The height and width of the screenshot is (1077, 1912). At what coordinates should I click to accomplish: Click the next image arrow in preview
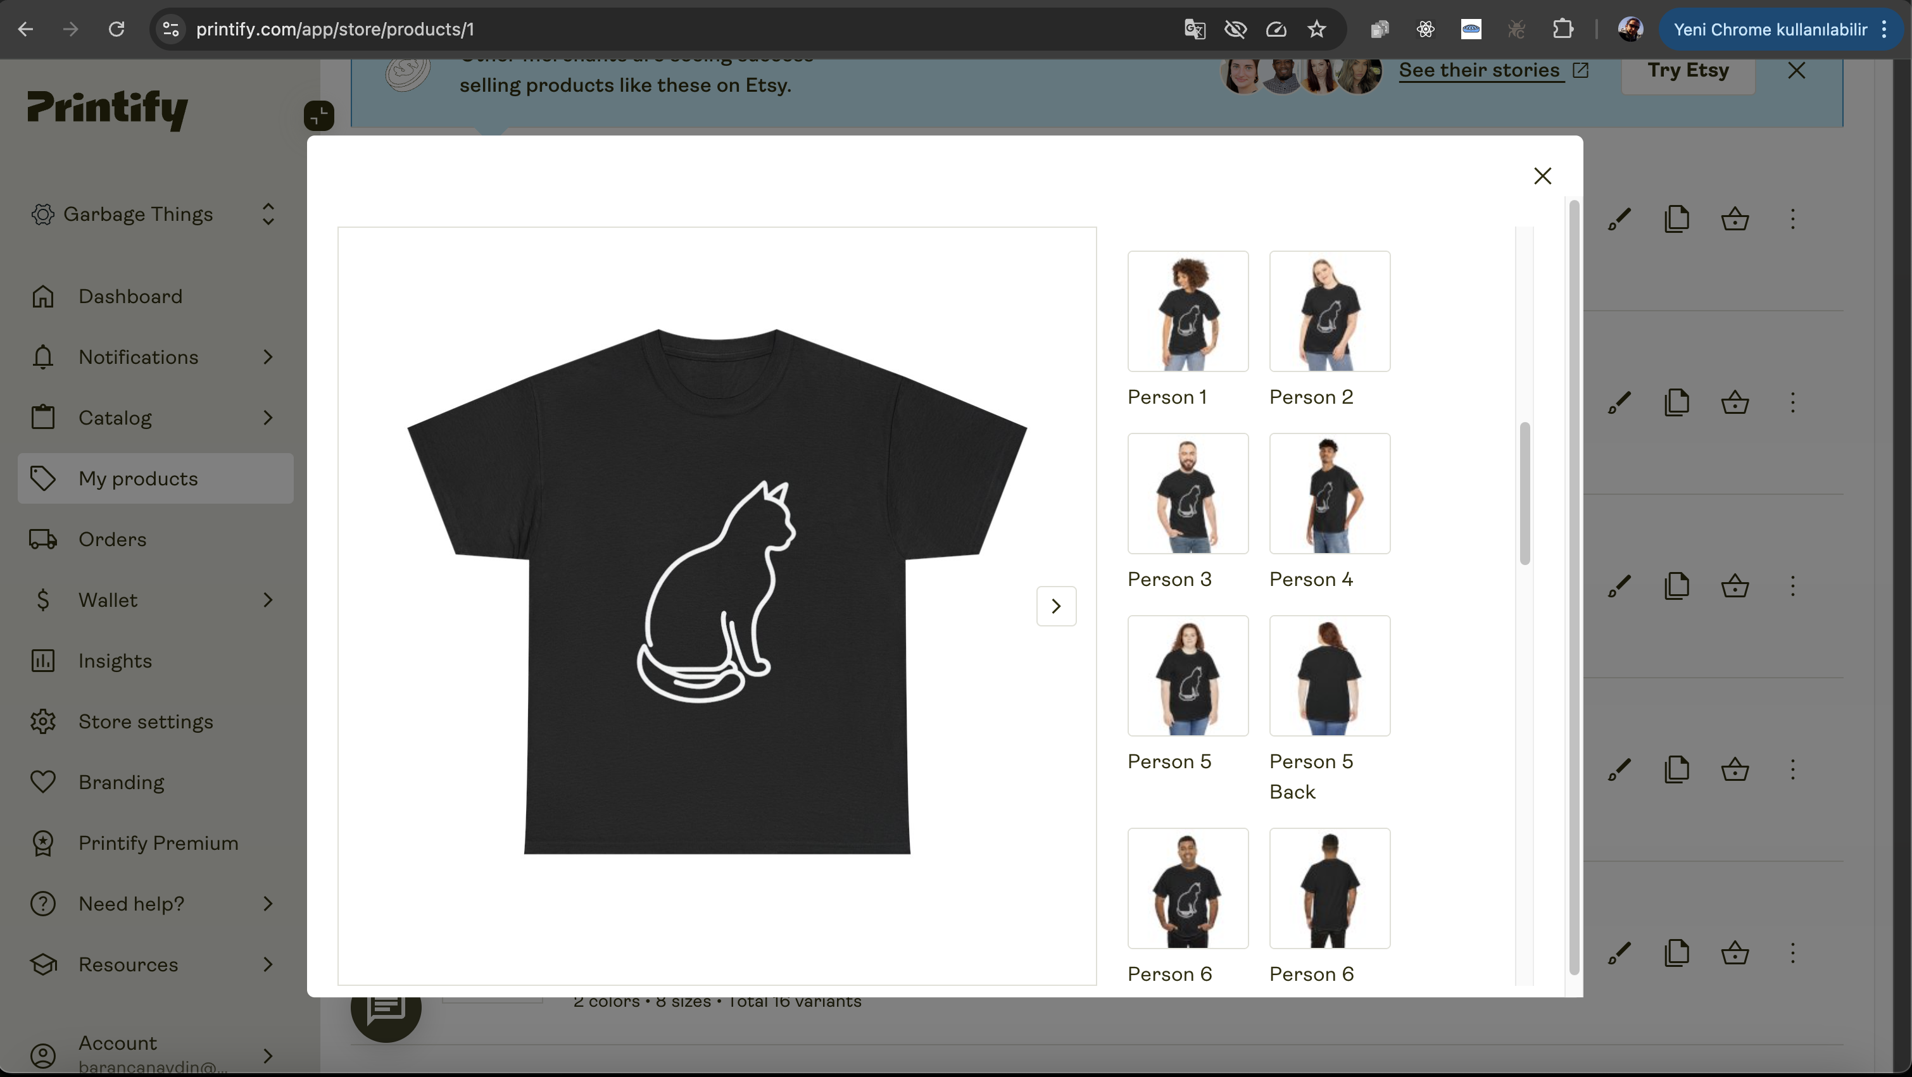click(x=1055, y=606)
